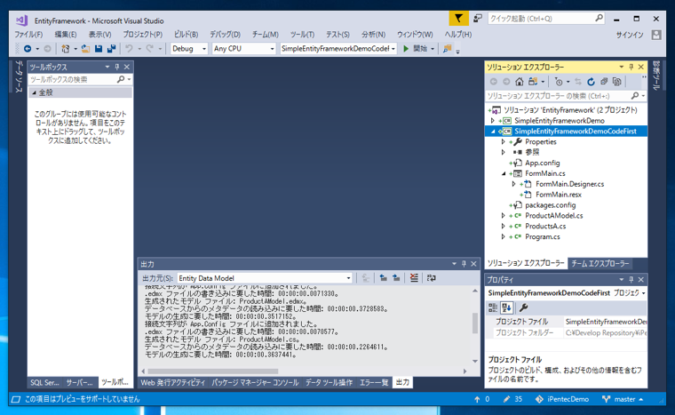The image size is (675, 415).
Task: Collapse the FormMain.cs node
Action: tap(504, 173)
